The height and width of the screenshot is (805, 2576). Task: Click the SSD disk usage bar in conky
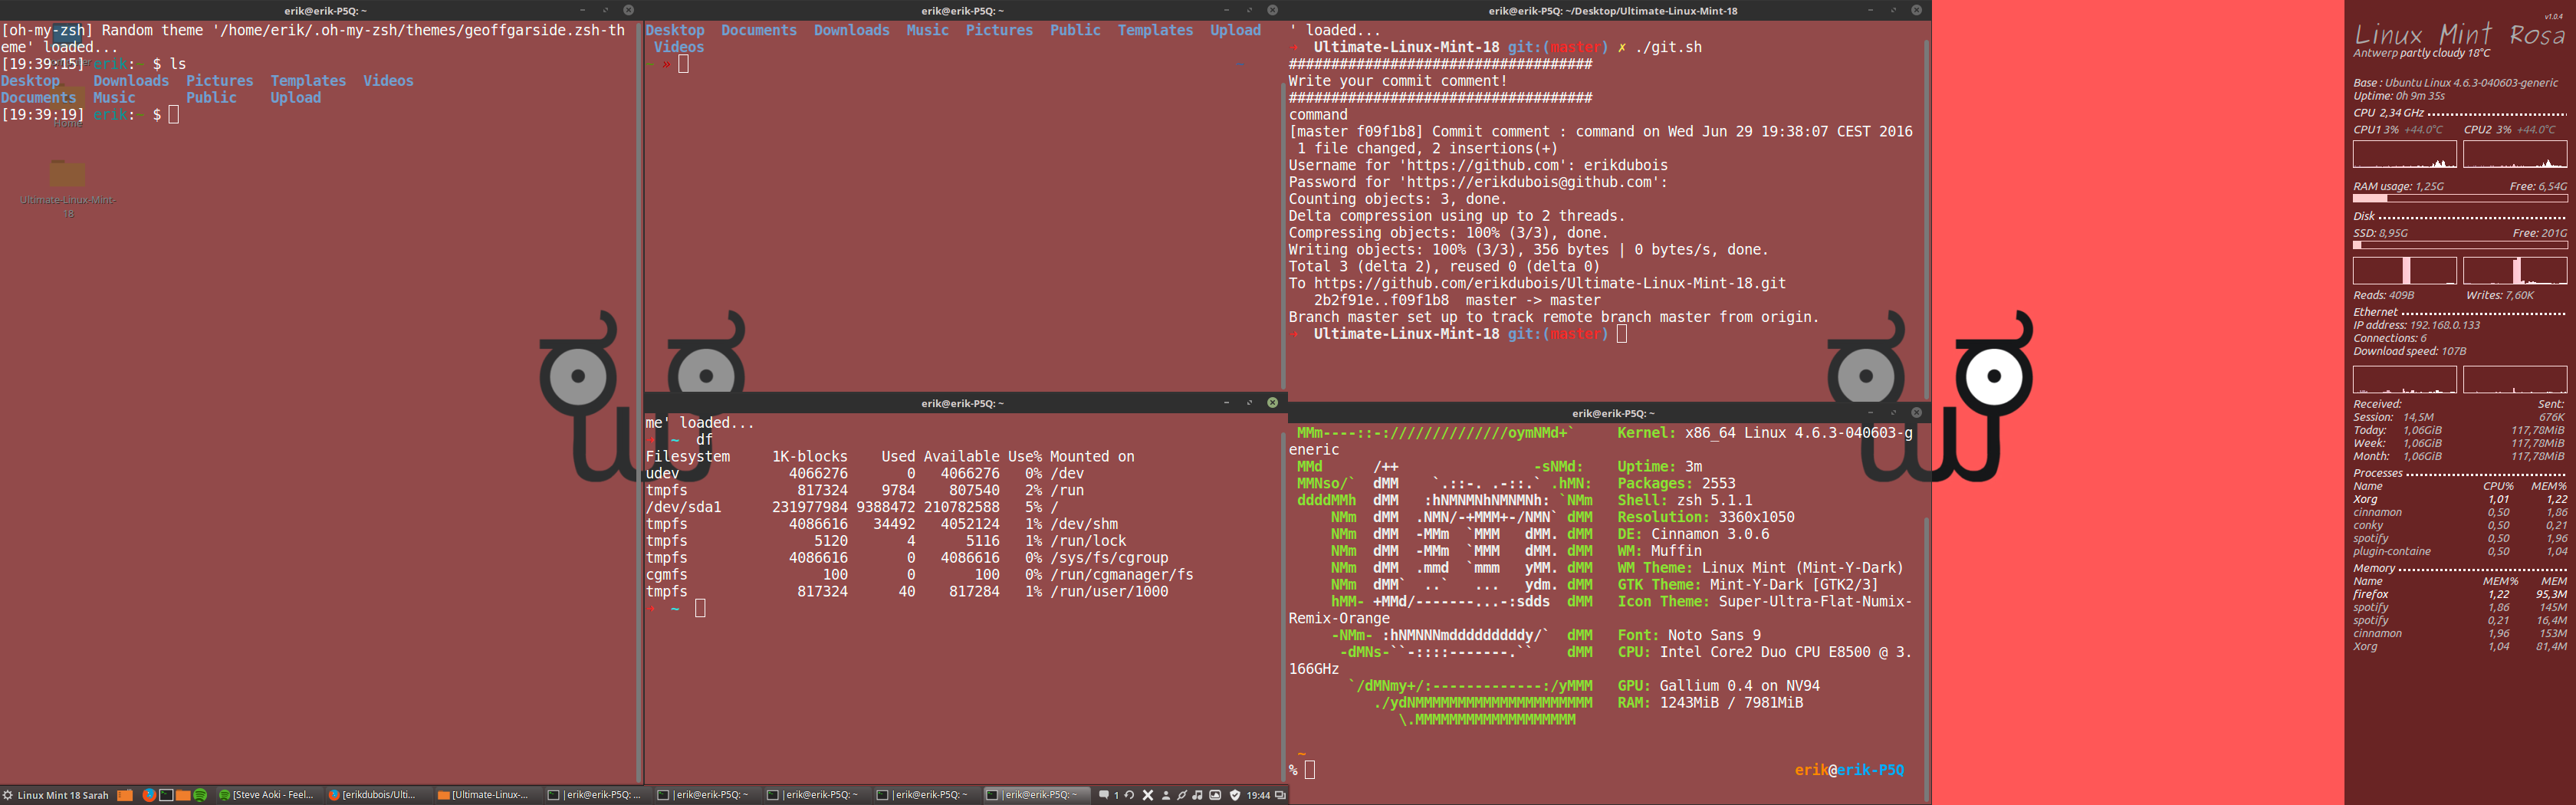2459,245
